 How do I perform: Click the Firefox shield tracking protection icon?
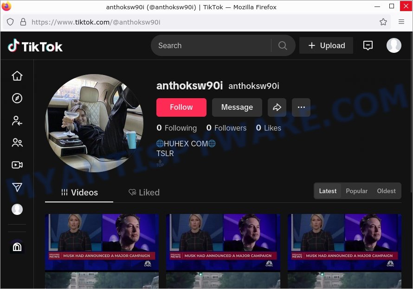coord(10,22)
